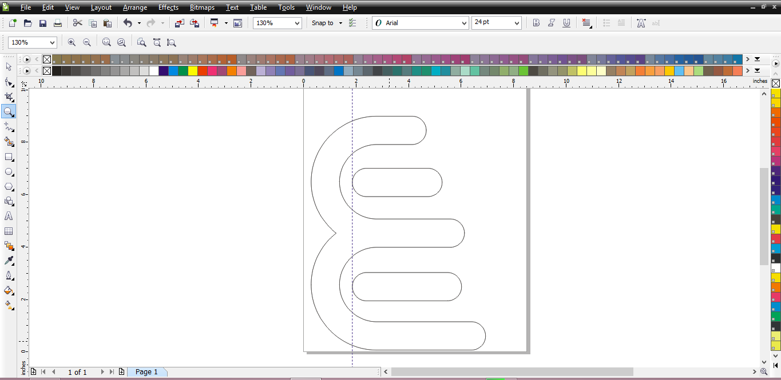The width and height of the screenshot is (781, 380).
Task: Expand the Undo history dropdown arrow
Action: pyautogui.click(x=139, y=23)
